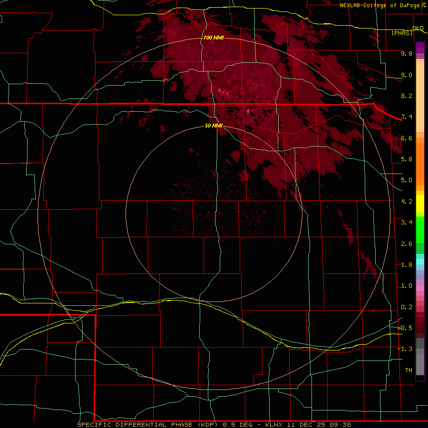Click the 50 NMI range ring label
Image resolution: width=428 pixels, height=428 pixels.
point(214,126)
